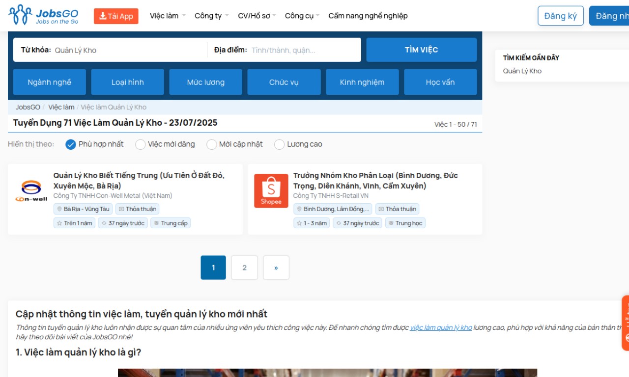Image resolution: width=629 pixels, height=377 pixels.
Task: Open the Loại hình filter
Action: point(128,82)
